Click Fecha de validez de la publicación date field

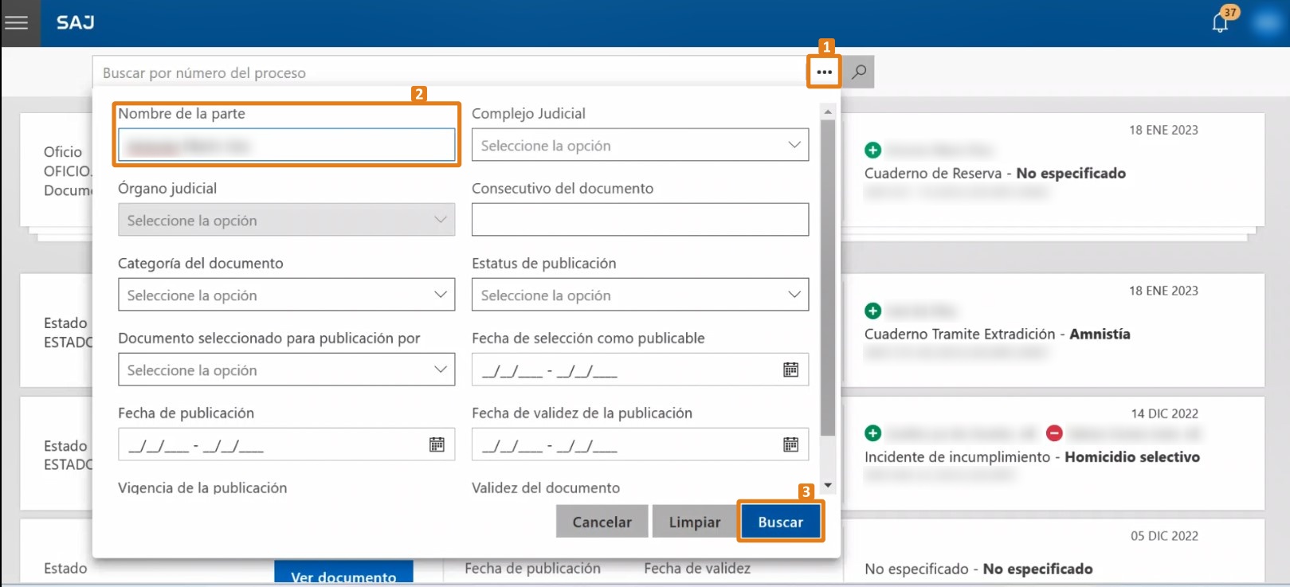point(640,444)
